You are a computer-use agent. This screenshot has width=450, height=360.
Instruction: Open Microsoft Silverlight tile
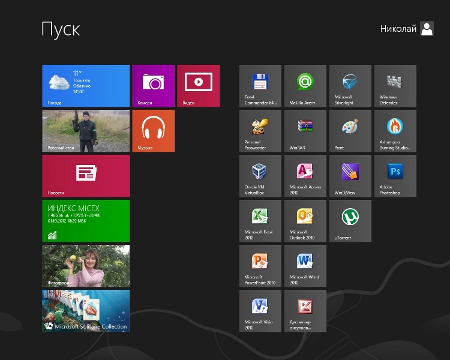pos(350,86)
